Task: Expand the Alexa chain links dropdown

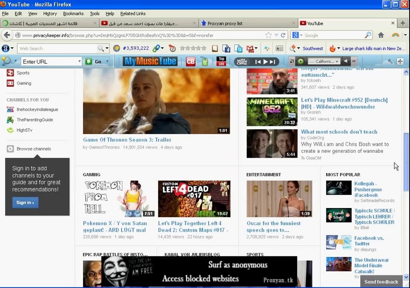Action: pyautogui.click(x=162, y=48)
